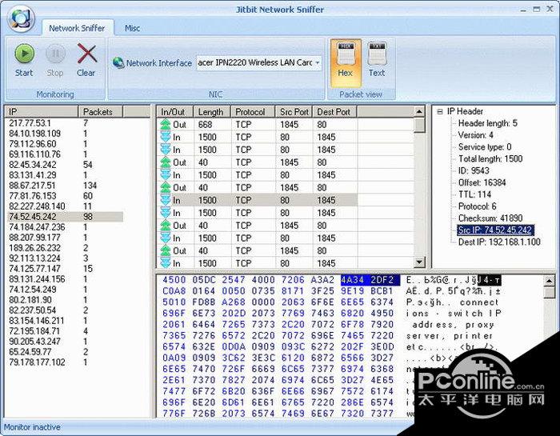The height and width of the screenshot is (436, 560).
Task: Click highlighted hex bytes 4A34
Action: (x=353, y=280)
